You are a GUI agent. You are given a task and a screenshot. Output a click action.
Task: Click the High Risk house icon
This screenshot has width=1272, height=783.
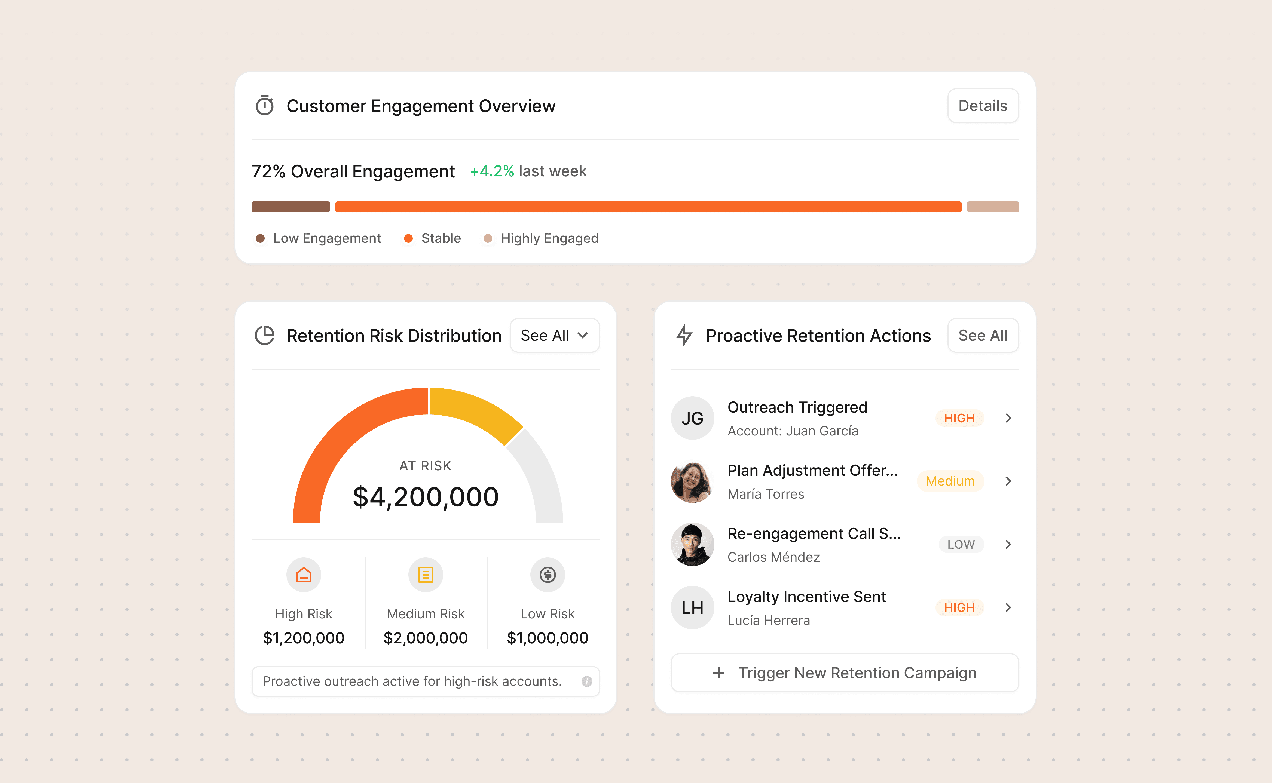304,575
